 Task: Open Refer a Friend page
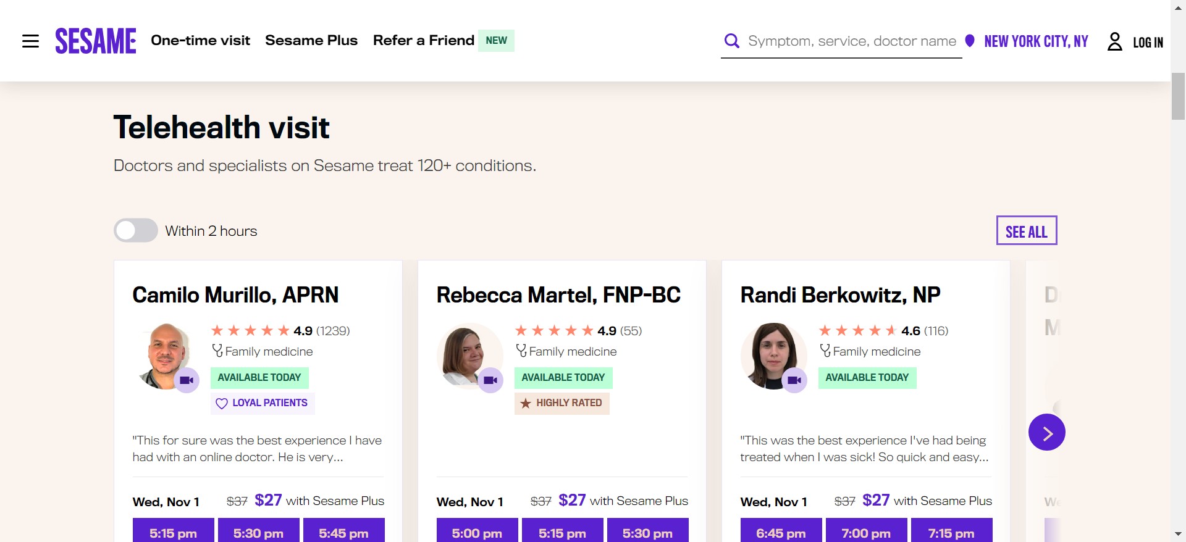click(x=424, y=41)
